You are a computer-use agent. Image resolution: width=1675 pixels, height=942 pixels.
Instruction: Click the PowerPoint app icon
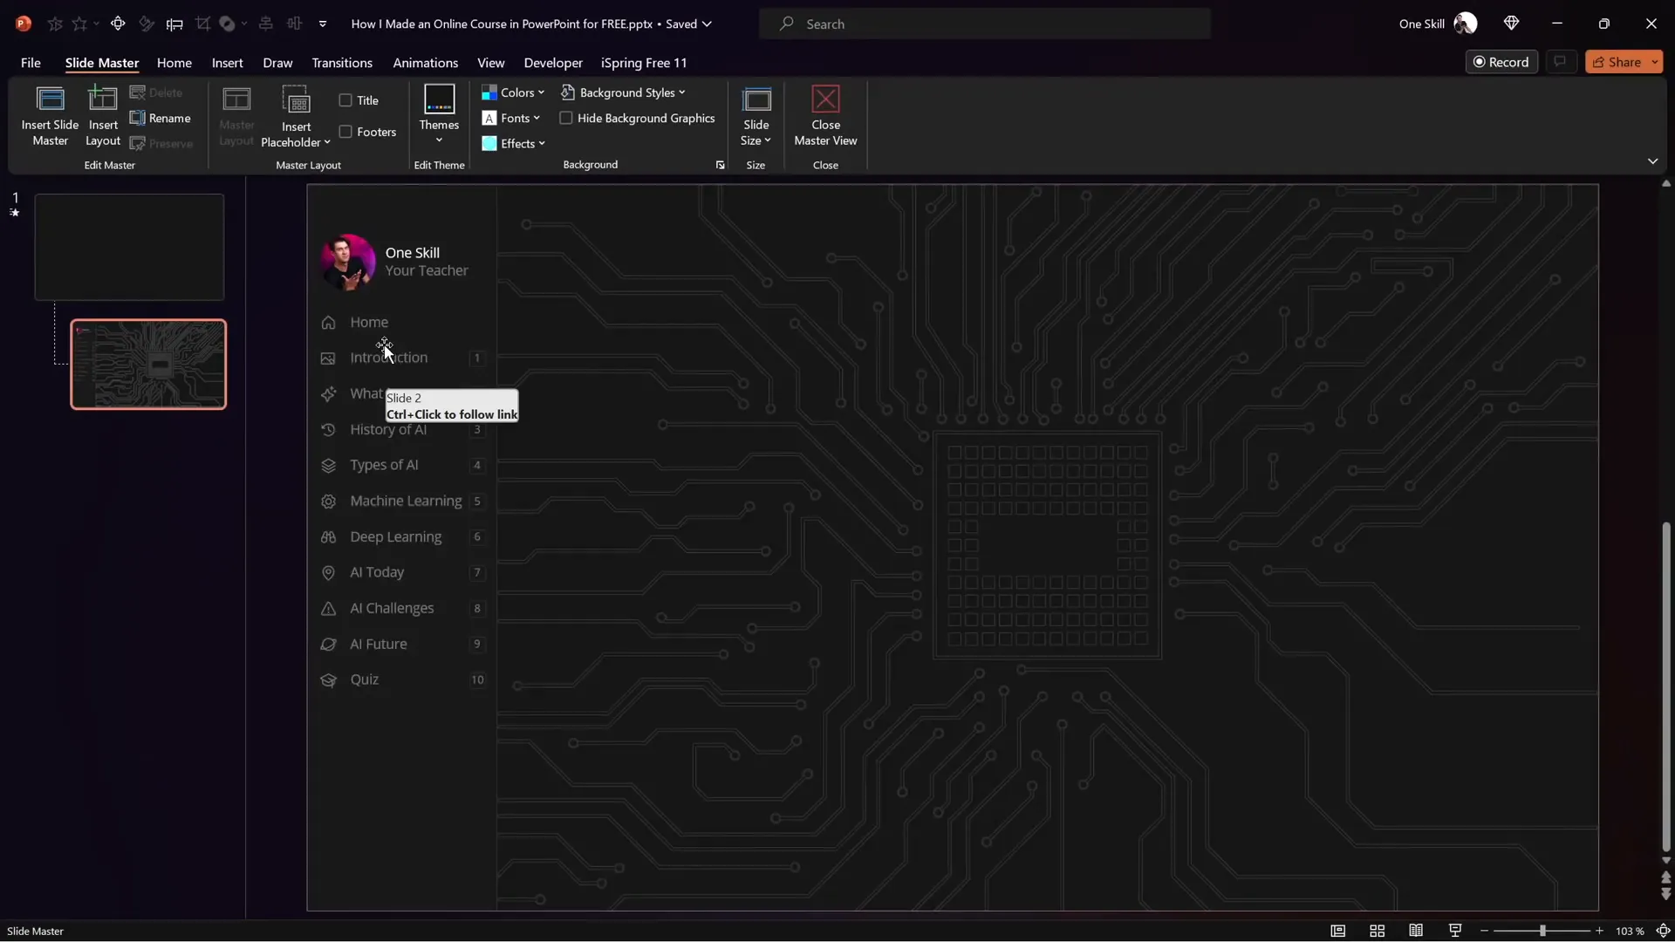tap(24, 24)
